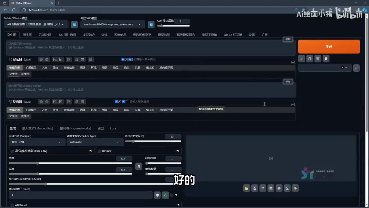Click the arrow read-parameters icon under 生成
This screenshot has height=208, width=369.
click(302, 59)
